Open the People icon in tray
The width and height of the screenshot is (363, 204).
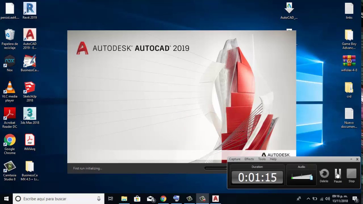[x=299, y=199]
